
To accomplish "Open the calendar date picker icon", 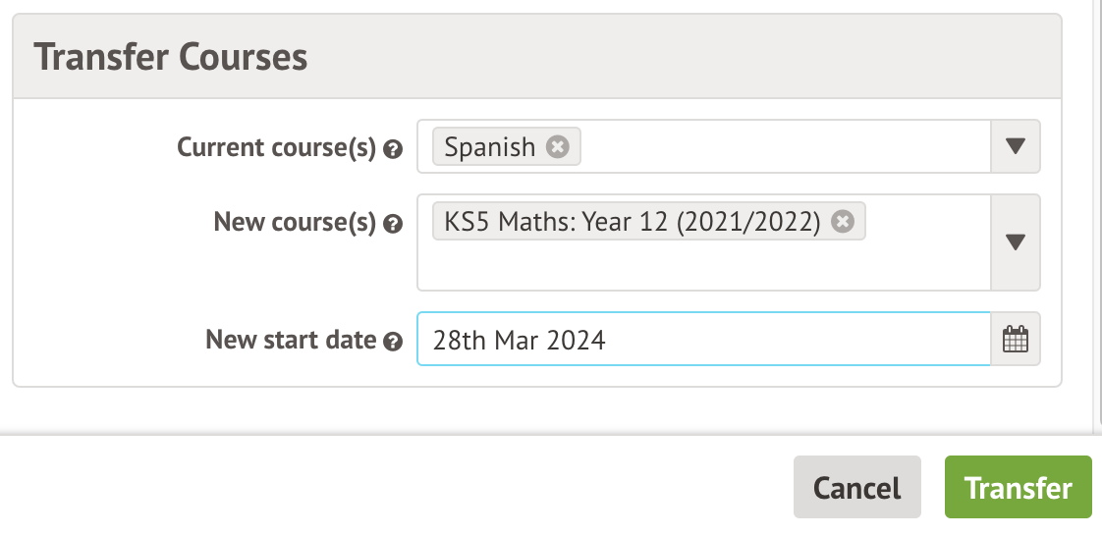I will (x=1015, y=340).
